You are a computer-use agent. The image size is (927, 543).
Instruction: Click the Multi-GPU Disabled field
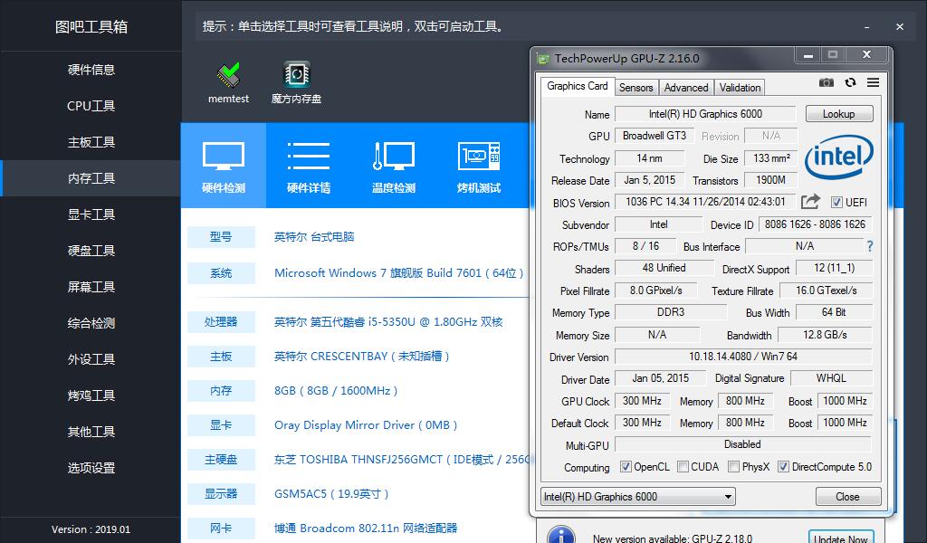(x=743, y=444)
